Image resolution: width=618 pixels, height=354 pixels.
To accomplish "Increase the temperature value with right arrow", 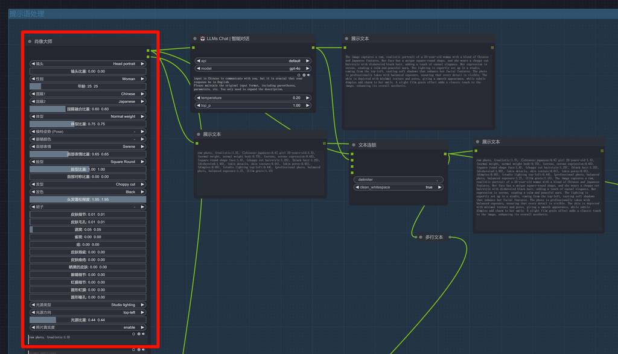I will [308, 98].
